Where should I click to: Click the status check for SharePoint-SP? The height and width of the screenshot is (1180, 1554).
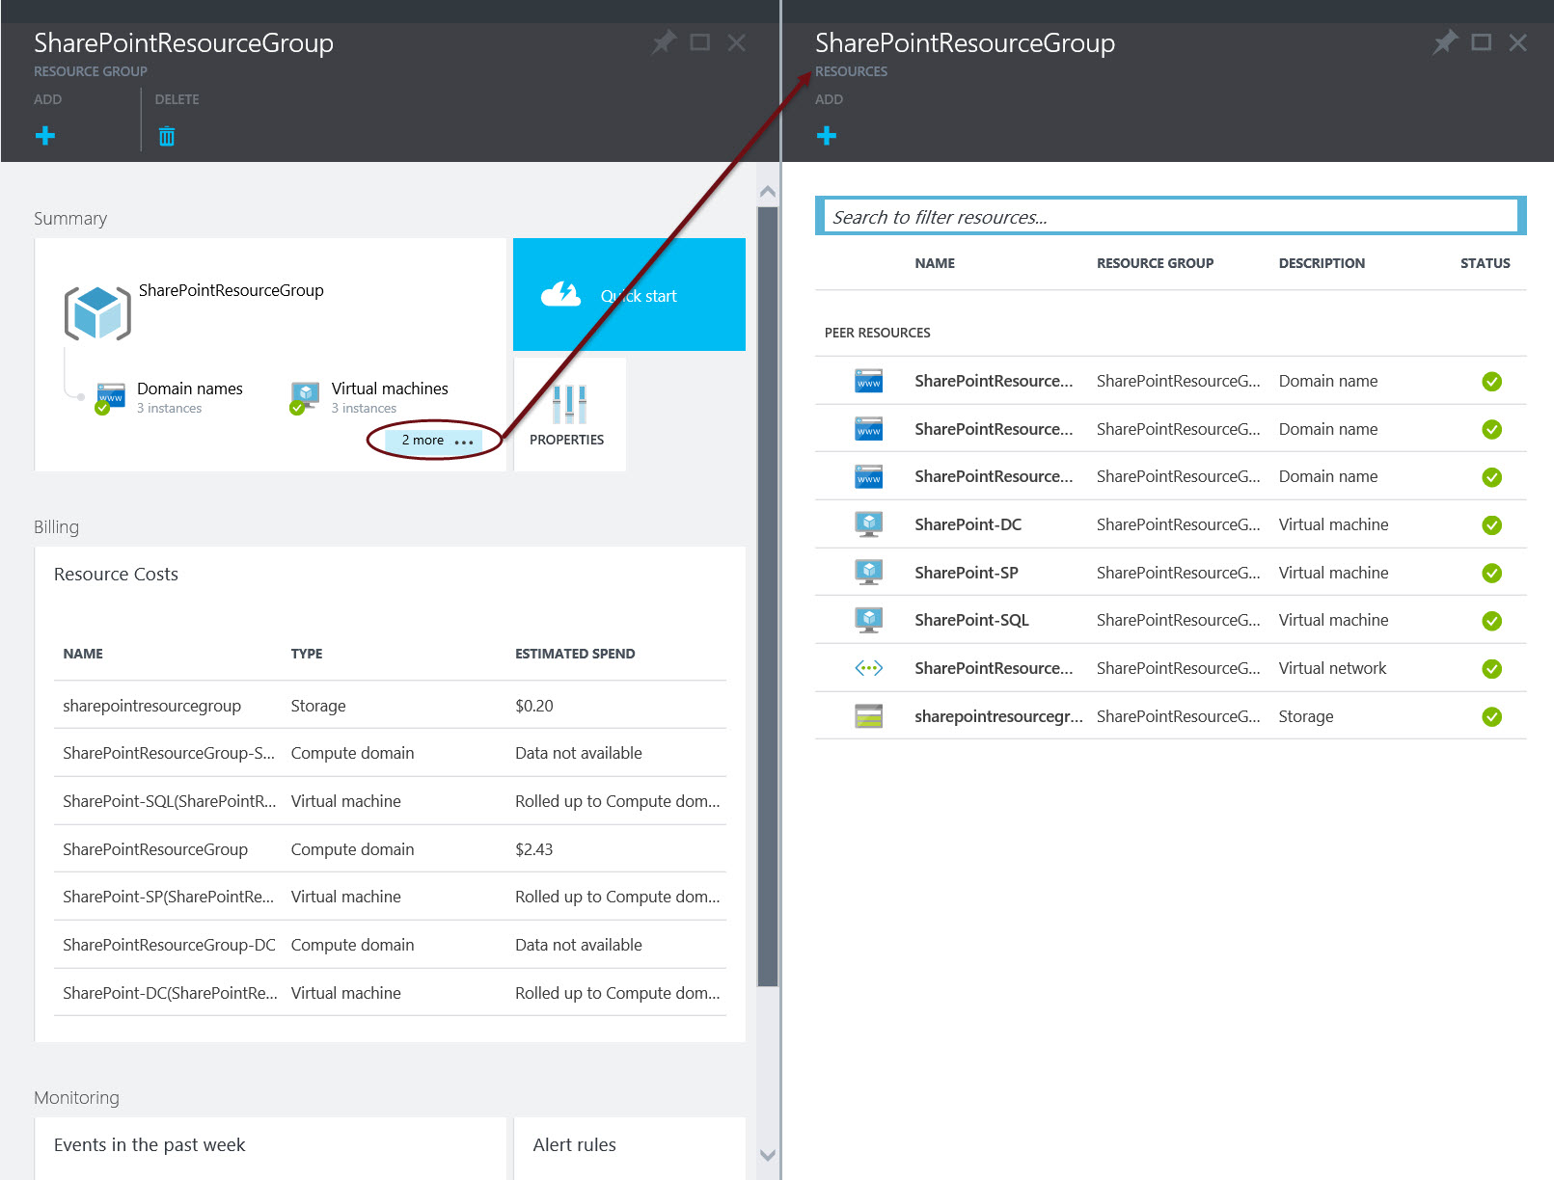point(1492,574)
